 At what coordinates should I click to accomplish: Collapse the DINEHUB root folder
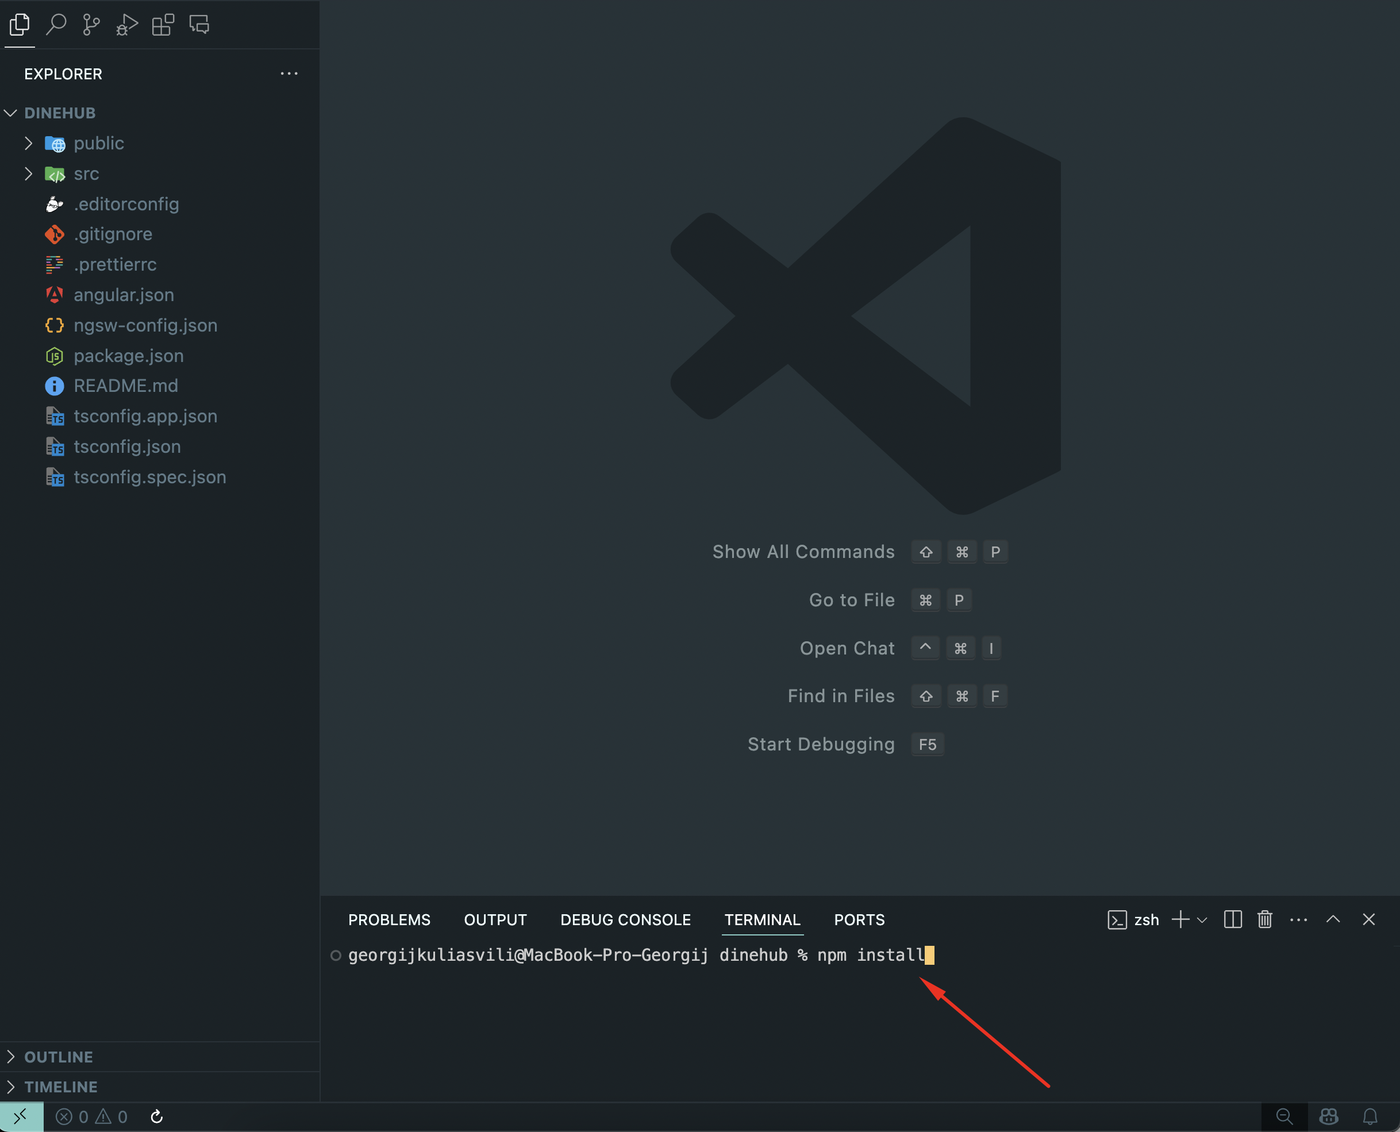point(10,113)
